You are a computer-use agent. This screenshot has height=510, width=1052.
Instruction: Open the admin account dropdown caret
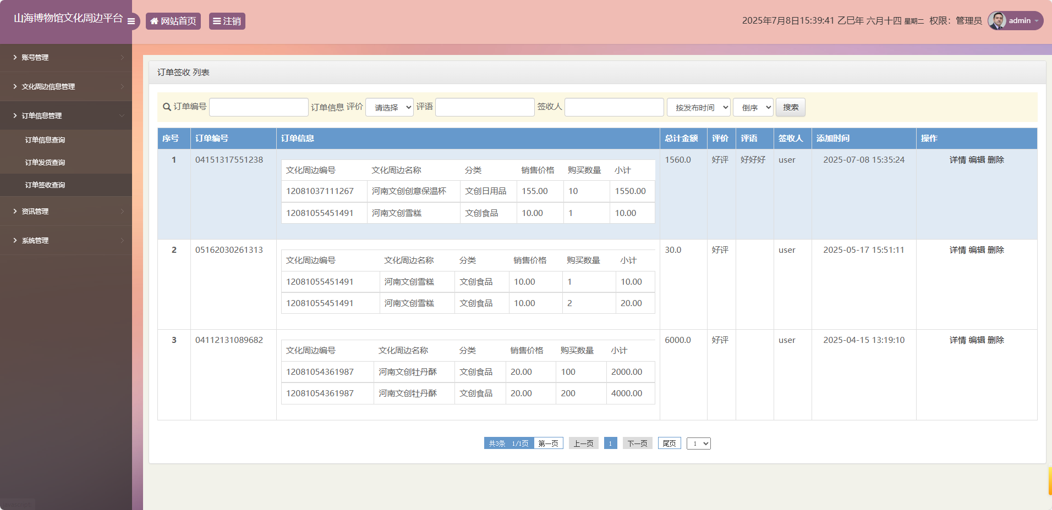click(1038, 21)
